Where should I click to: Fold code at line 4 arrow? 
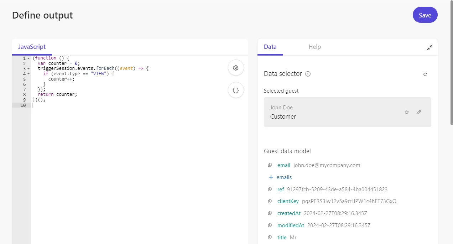pyautogui.click(x=28, y=74)
